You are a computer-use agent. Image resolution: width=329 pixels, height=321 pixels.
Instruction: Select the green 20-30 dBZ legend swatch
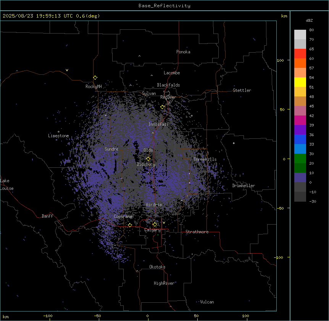point(300,159)
